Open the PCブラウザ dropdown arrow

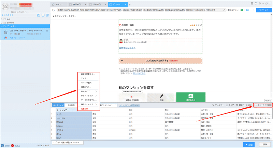coord(271,10)
